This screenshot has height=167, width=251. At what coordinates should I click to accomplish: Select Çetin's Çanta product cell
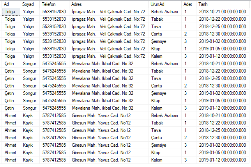[x=165, y=86]
